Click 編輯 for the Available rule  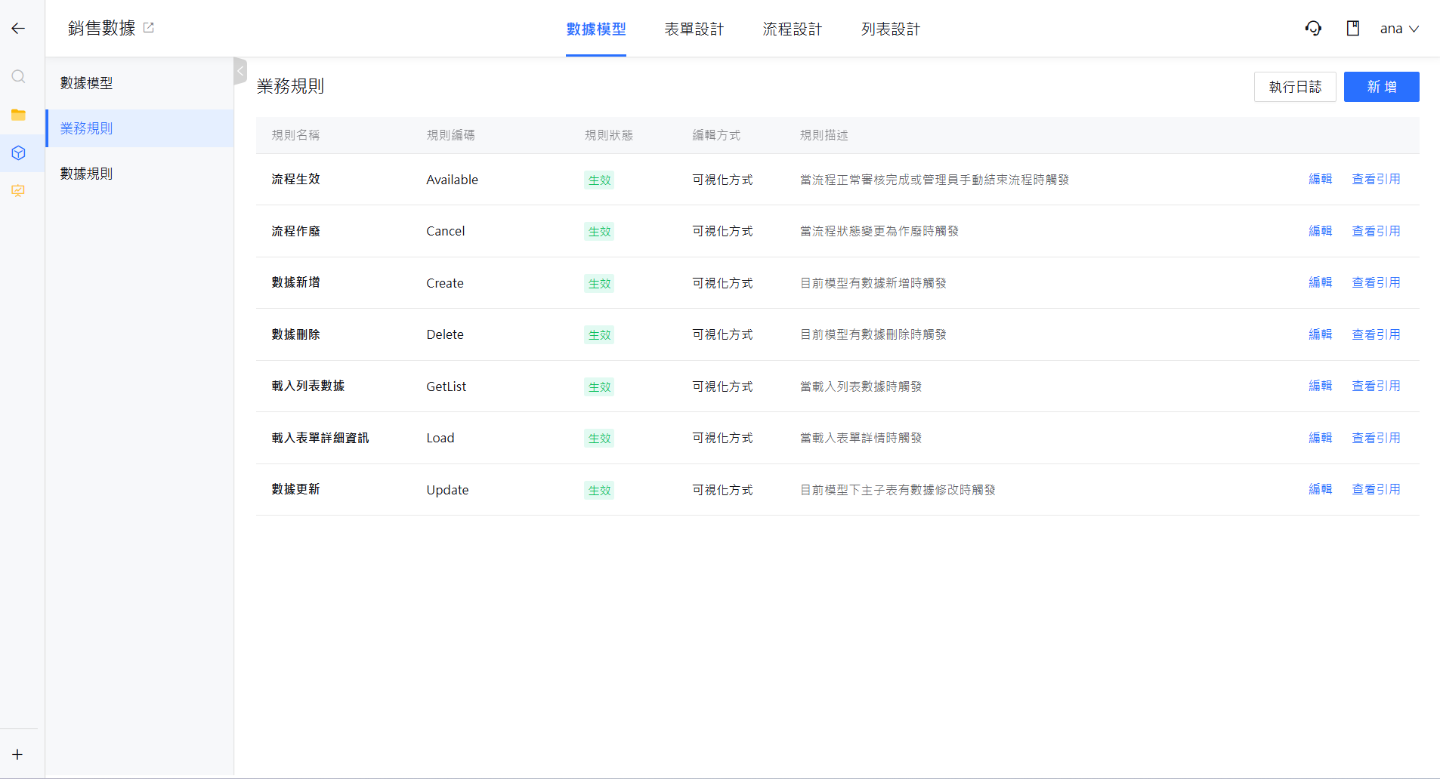coord(1321,179)
